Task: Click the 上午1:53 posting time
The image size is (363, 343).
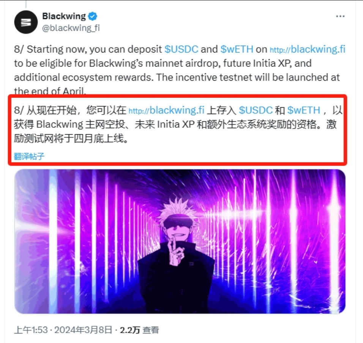Action: 31,330
